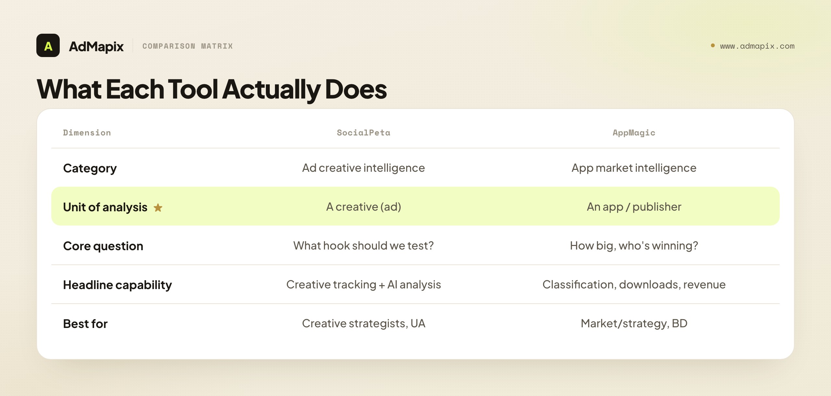Open the www.admapix.com link
The width and height of the screenshot is (831, 396).
[x=757, y=46]
